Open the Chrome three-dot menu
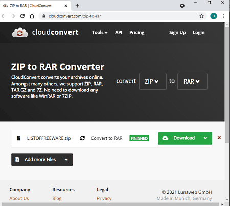The width and height of the screenshot is (230, 206). 223,16
